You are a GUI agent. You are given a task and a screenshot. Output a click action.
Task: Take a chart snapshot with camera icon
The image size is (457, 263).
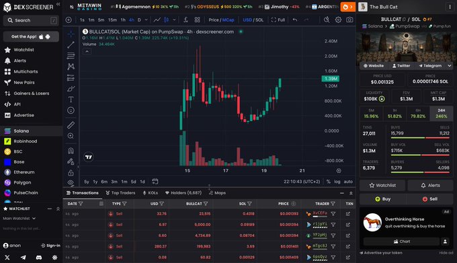[x=349, y=20]
